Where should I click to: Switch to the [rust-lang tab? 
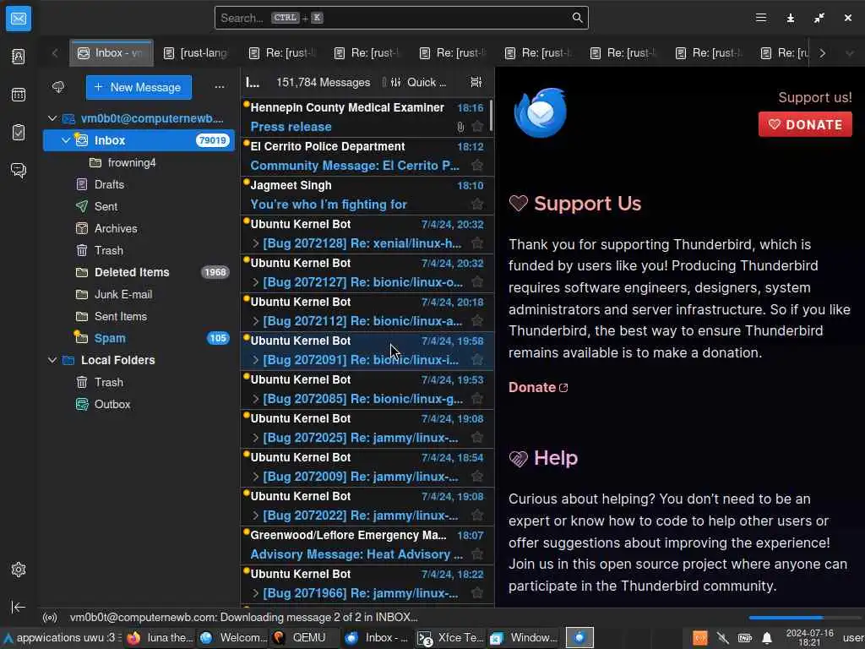(196, 53)
